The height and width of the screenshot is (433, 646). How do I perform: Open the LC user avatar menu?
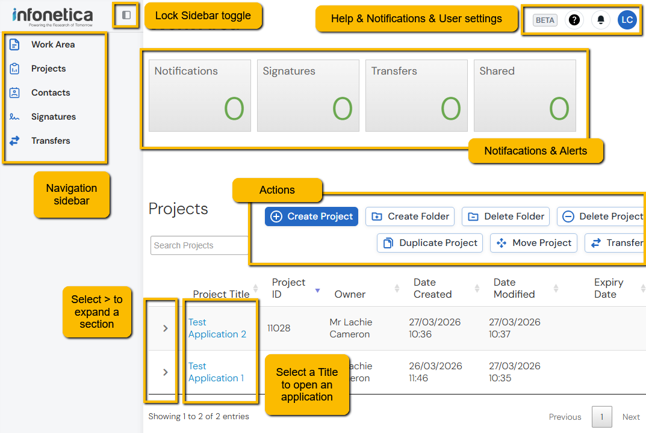627,20
